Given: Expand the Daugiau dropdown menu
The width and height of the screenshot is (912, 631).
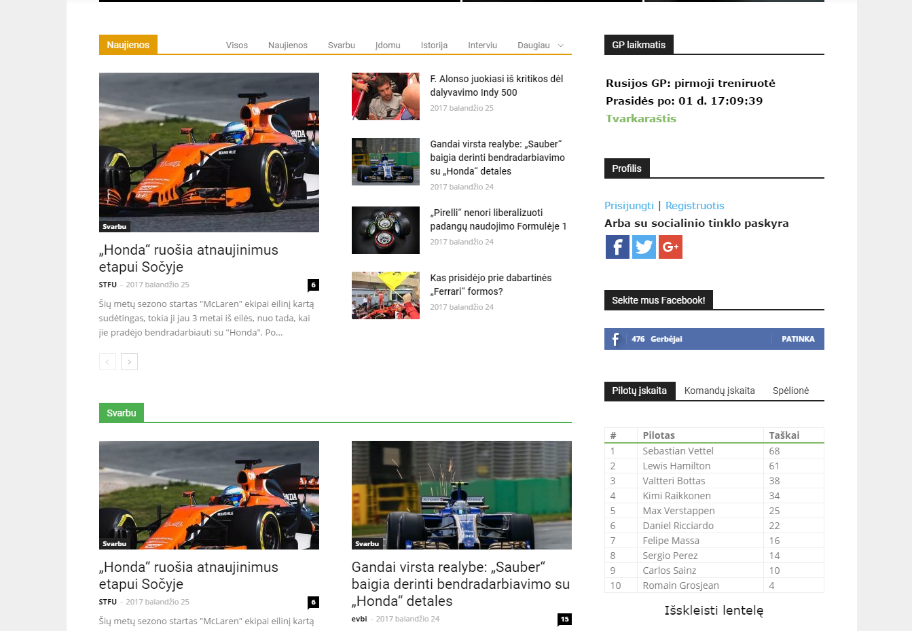Looking at the screenshot, I should pyautogui.click(x=541, y=46).
